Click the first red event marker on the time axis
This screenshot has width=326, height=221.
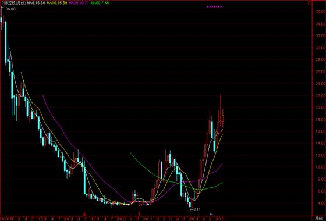pyautogui.click(x=84, y=213)
